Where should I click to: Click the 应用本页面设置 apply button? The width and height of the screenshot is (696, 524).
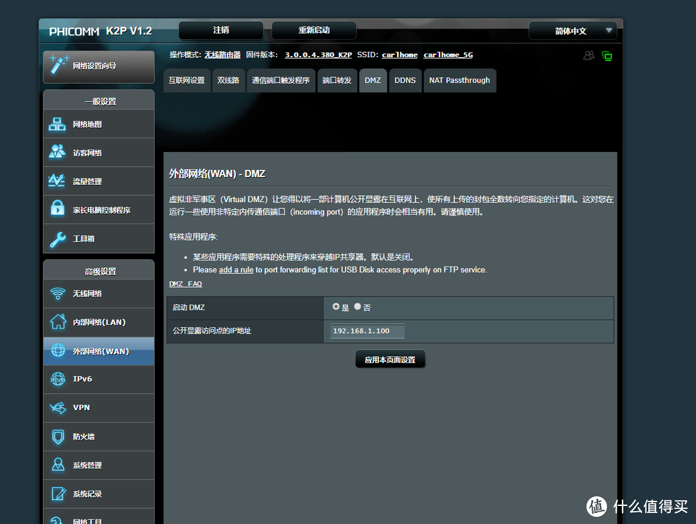(390, 360)
